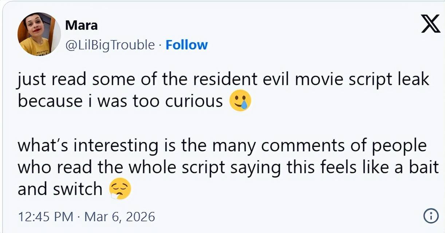Click the "what's interesting is the many" line
This screenshot has width=445, height=233.
point(222,146)
